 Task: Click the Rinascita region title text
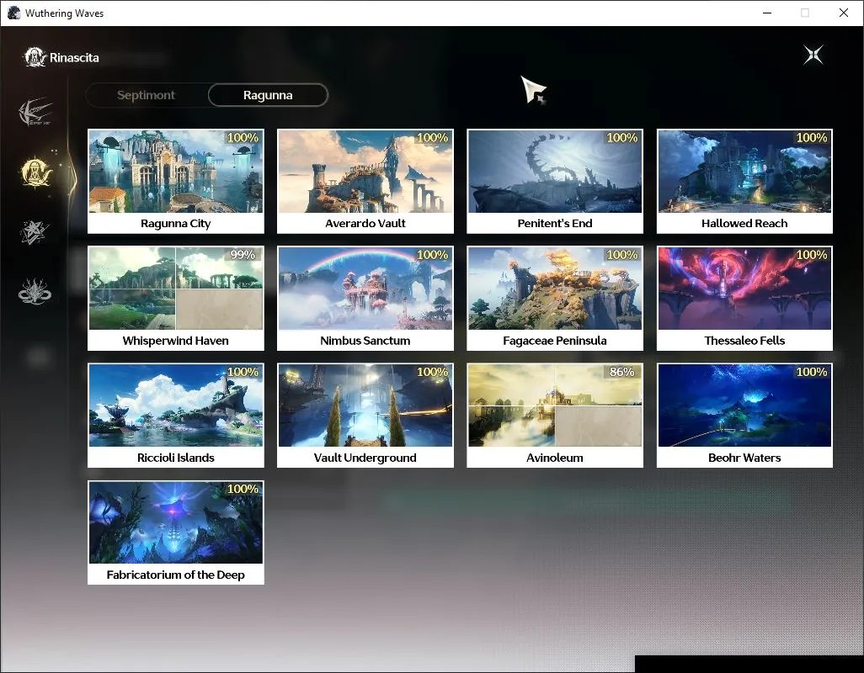click(74, 58)
